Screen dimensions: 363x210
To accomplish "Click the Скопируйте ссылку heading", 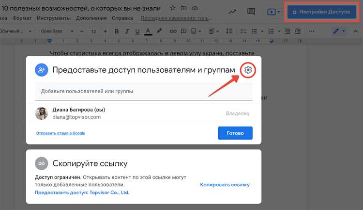I will (x=90, y=163).
